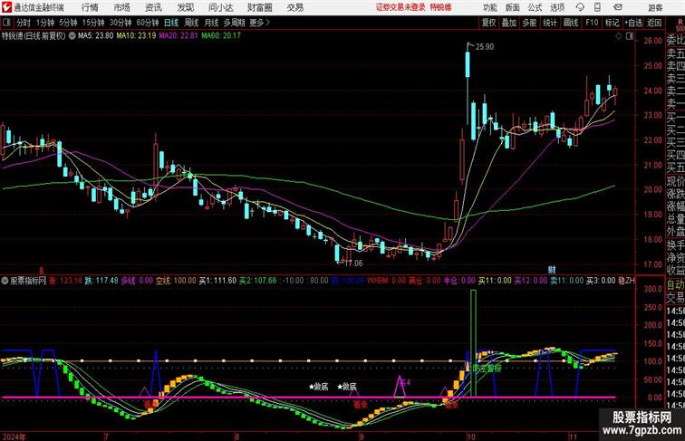Click the 统计 toolbar button
This screenshot has width=685, height=441.
click(550, 23)
